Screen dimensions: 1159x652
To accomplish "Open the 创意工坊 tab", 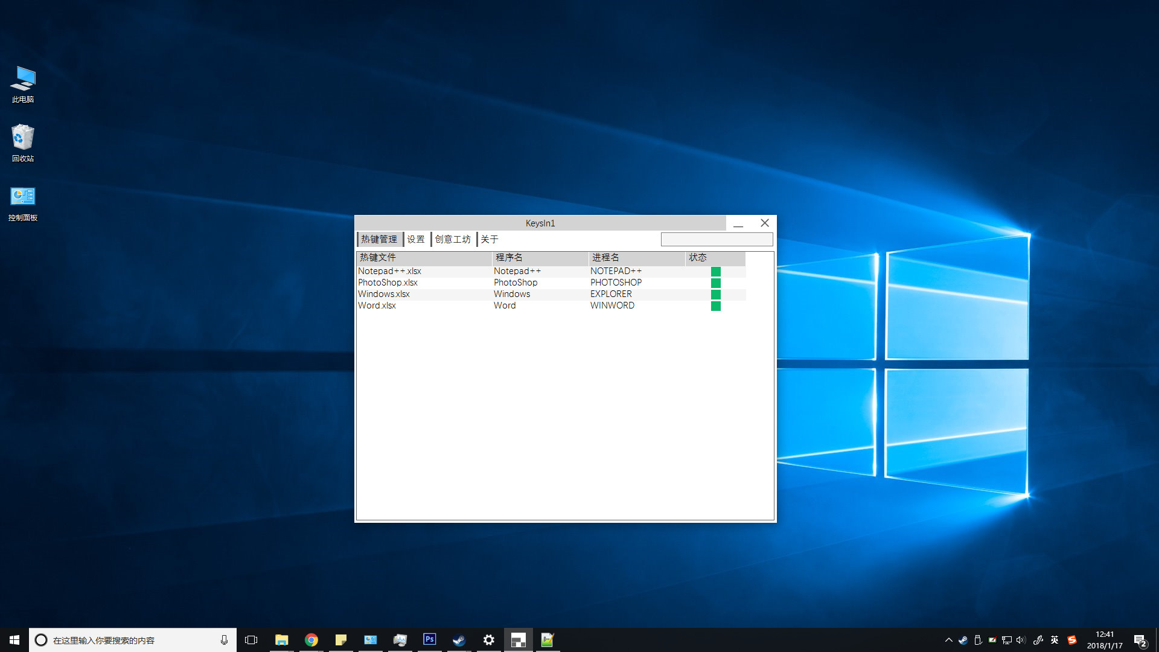I will [453, 239].
